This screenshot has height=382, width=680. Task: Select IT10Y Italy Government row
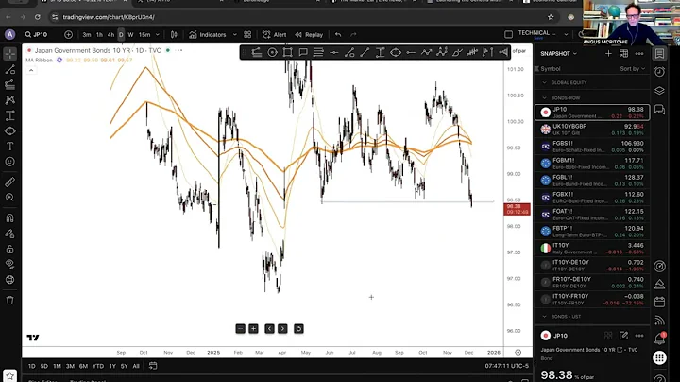(592, 249)
